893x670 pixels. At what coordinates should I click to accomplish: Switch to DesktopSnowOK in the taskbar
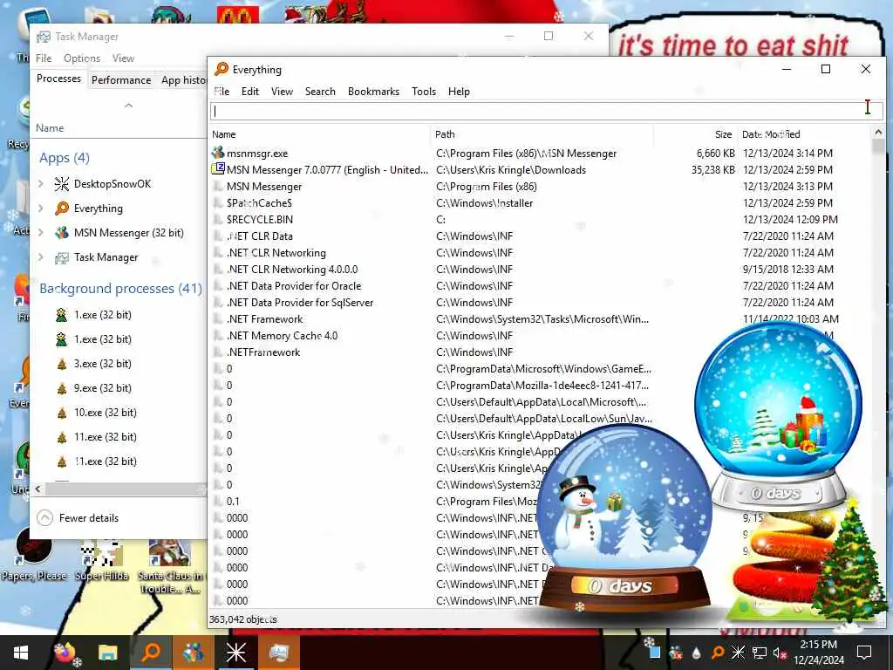235,653
